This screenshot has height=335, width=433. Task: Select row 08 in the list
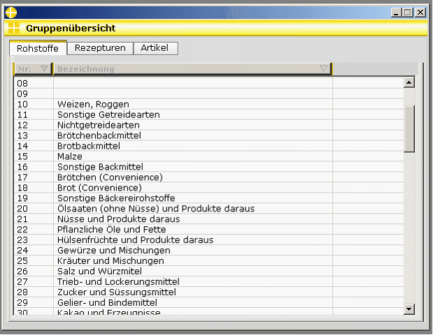pos(209,83)
